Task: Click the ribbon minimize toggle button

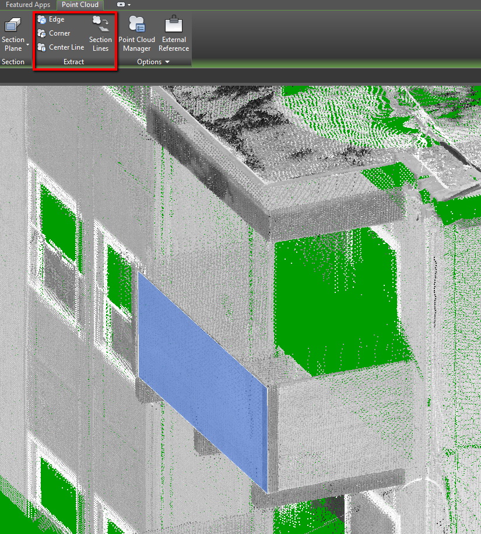Action: [x=121, y=5]
